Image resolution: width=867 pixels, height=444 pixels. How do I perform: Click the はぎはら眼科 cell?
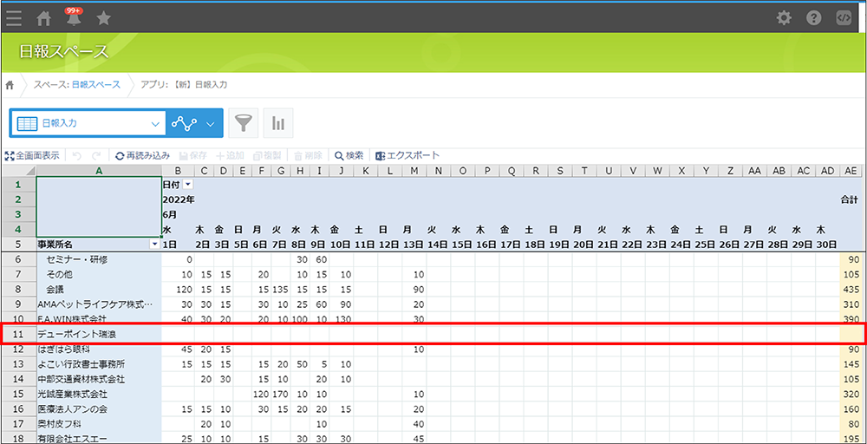[x=99, y=349]
